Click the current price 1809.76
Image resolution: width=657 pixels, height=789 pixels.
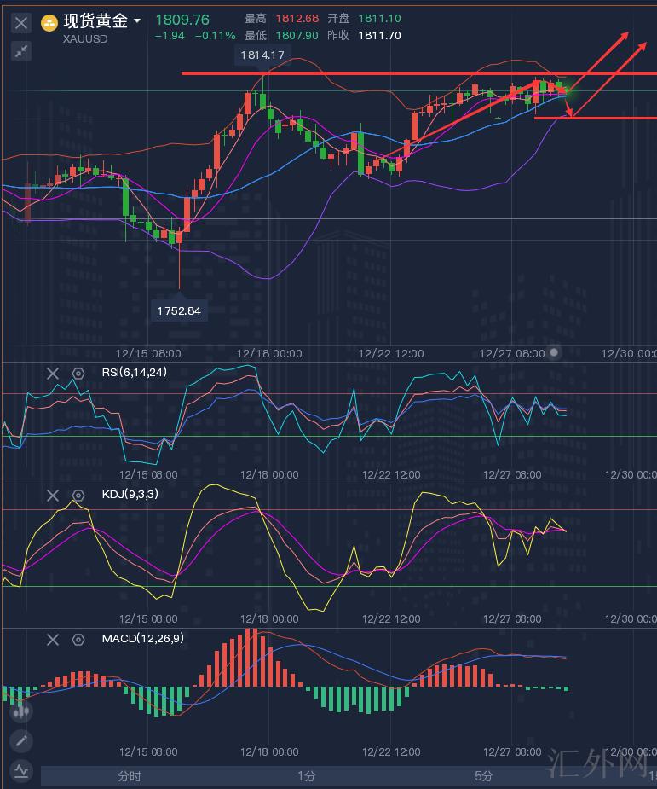(x=182, y=19)
